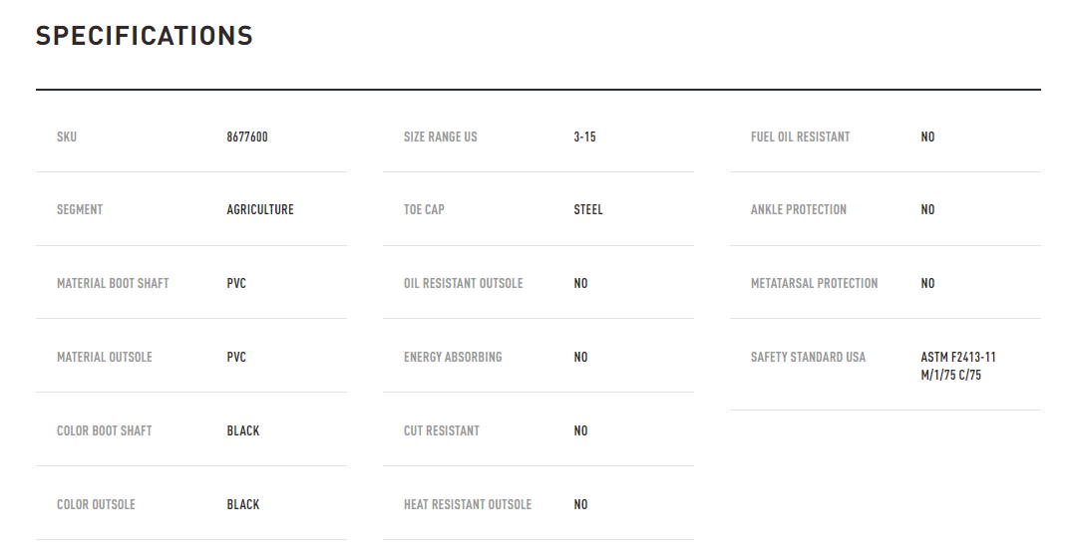The width and height of the screenshot is (1078, 555).
Task: Click the METATARSAL PROTECTION label
Action: [x=814, y=283]
